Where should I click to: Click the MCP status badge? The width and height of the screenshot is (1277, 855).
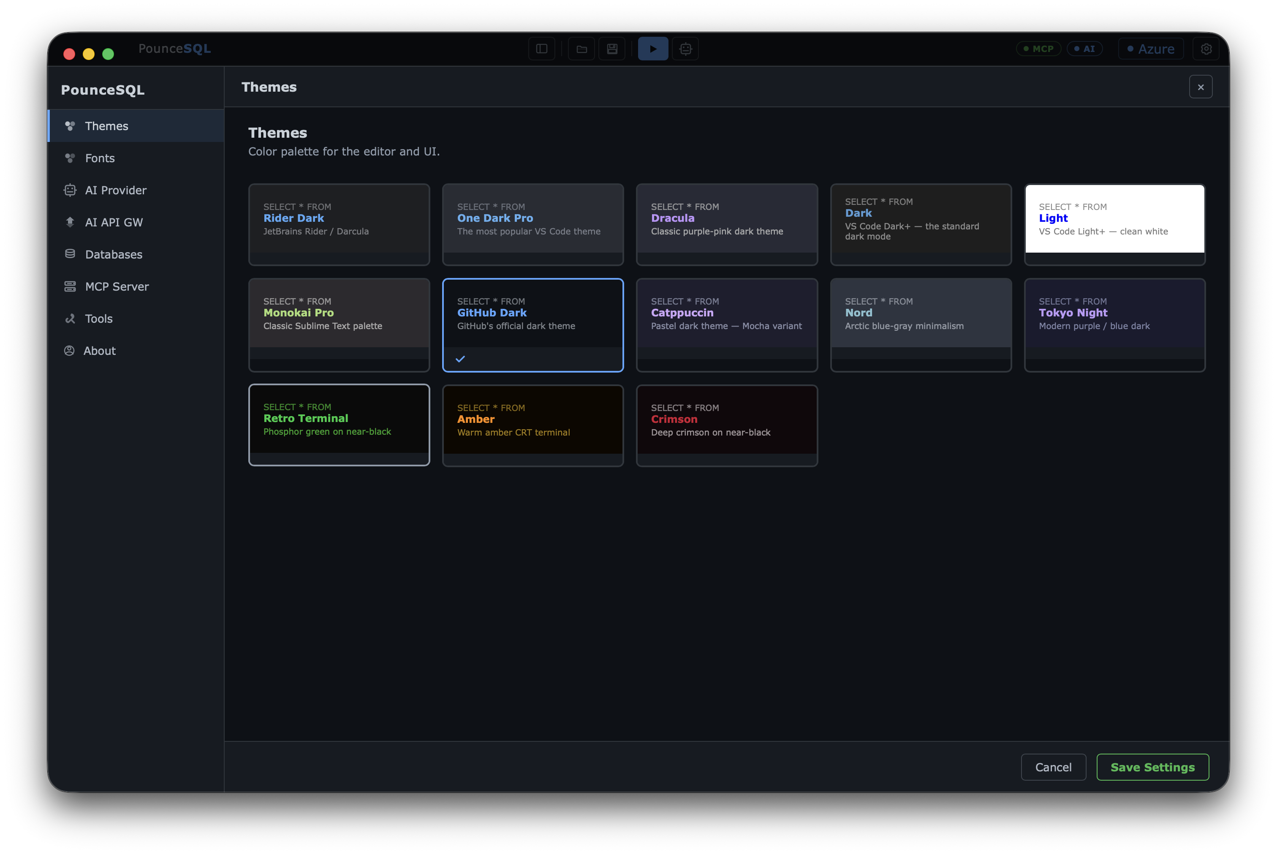[x=1038, y=49]
